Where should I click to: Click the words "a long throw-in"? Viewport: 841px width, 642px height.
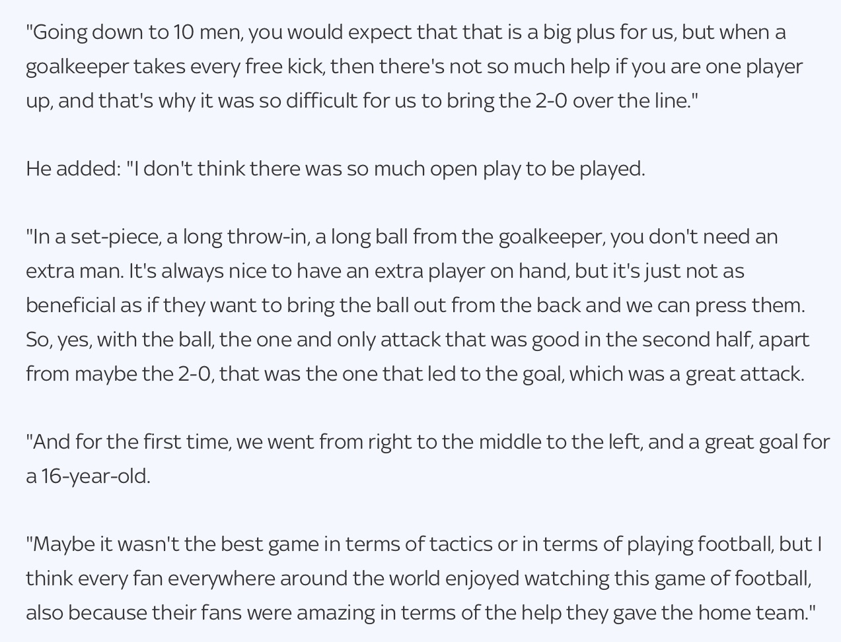238,237
